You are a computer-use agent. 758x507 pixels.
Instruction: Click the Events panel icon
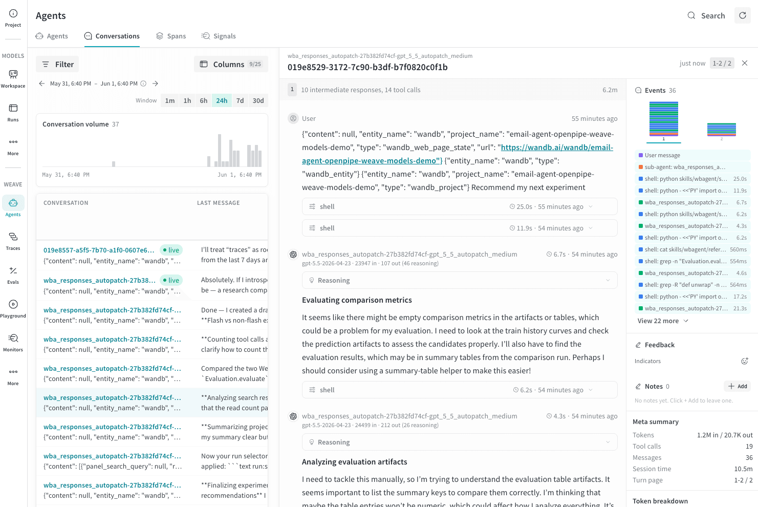pos(638,90)
